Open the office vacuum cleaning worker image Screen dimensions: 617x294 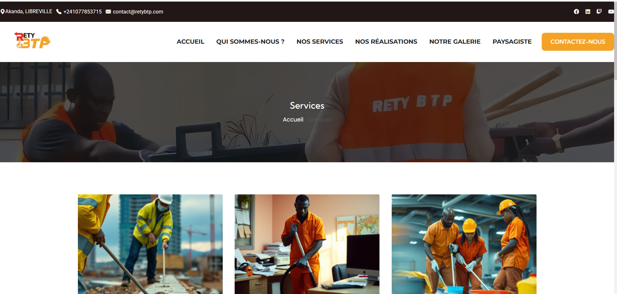coord(307,244)
